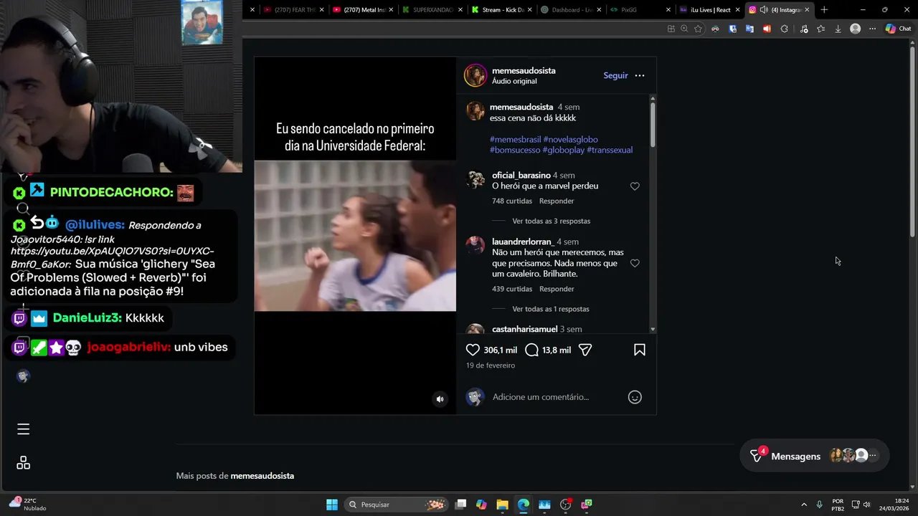Open Instagram sidebar hamburger menu
Viewport: 918px width, 516px height.
coord(23,429)
